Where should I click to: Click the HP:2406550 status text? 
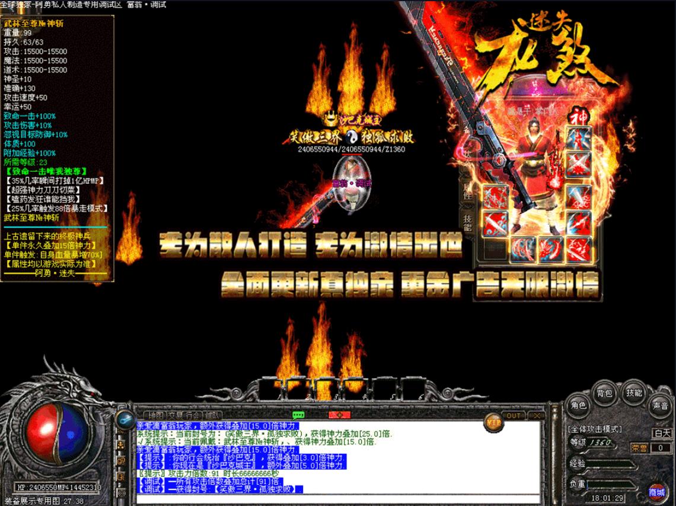(37, 487)
